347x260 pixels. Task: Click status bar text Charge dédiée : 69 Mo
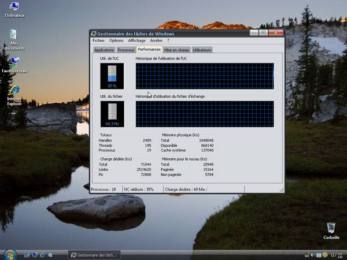pos(185,190)
